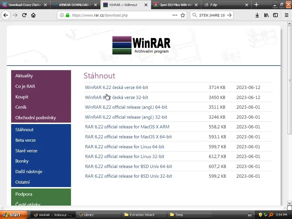Click the keyboard icon on the taskbar
This screenshot has width=292, height=219.
click(x=250, y=215)
